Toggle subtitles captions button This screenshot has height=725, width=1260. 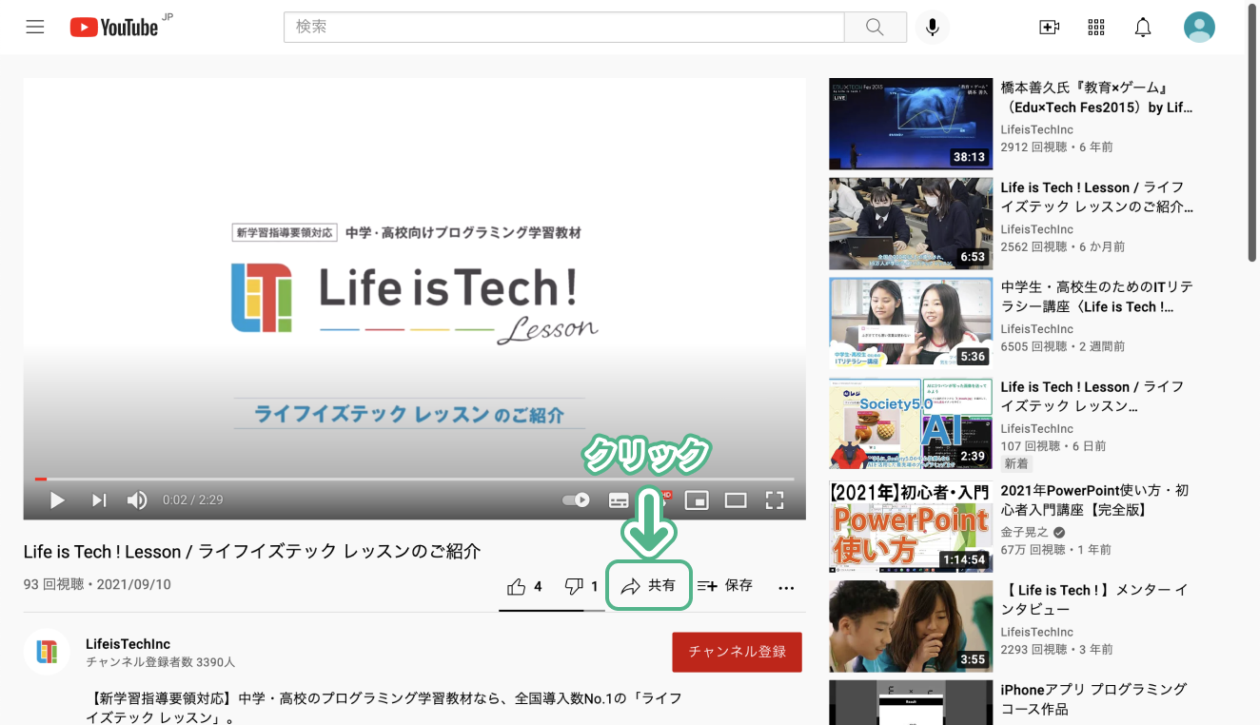pyautogui.click(x=619, y=500)
